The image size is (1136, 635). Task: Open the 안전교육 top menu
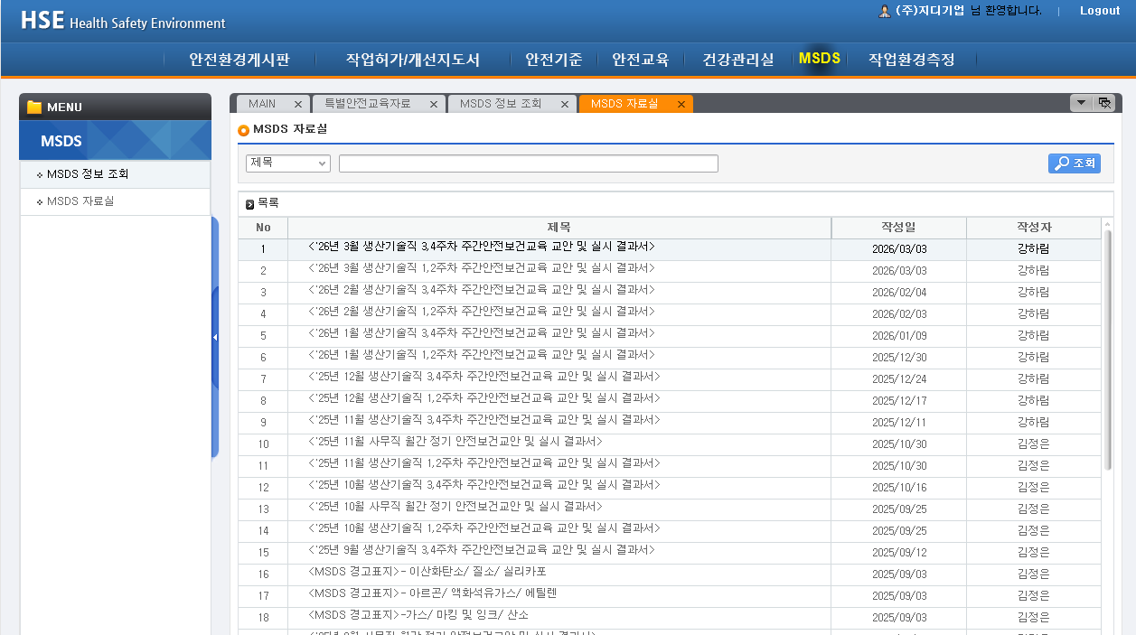click(x=640, y=60)
